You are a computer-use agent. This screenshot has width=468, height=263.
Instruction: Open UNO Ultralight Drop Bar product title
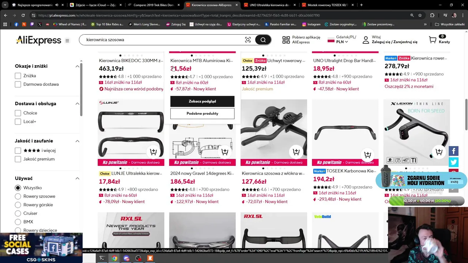click(344, 61)
